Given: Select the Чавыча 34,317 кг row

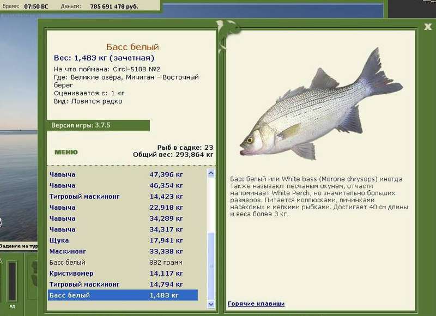Looking at the screenshot, I should tap(123, 229).
